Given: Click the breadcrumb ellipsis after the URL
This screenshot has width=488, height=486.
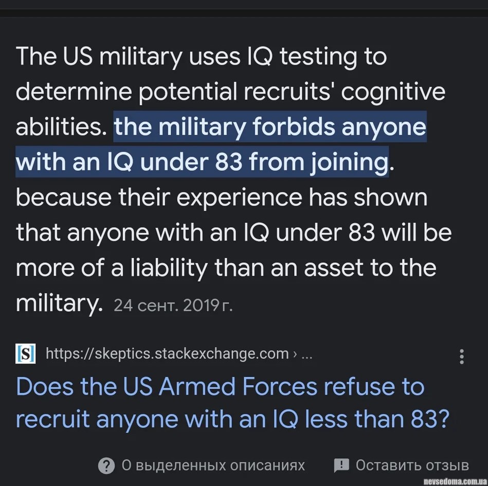Looking at the screenshot, I should tap(306, 354).
